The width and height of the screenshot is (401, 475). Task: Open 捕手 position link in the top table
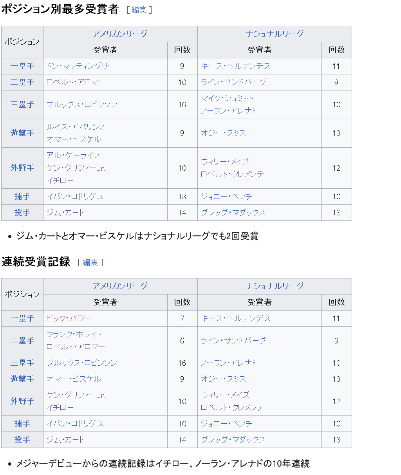tap(22, 197)
